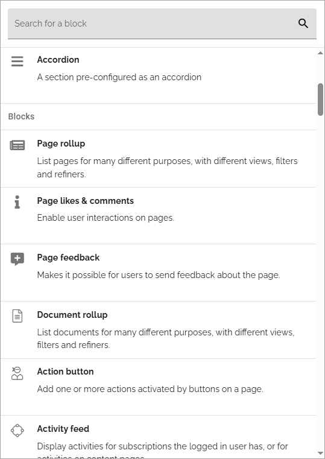Screen dimensions: 325x459
Task: Click the scrollbar down arrow
Action: (320, 454)
